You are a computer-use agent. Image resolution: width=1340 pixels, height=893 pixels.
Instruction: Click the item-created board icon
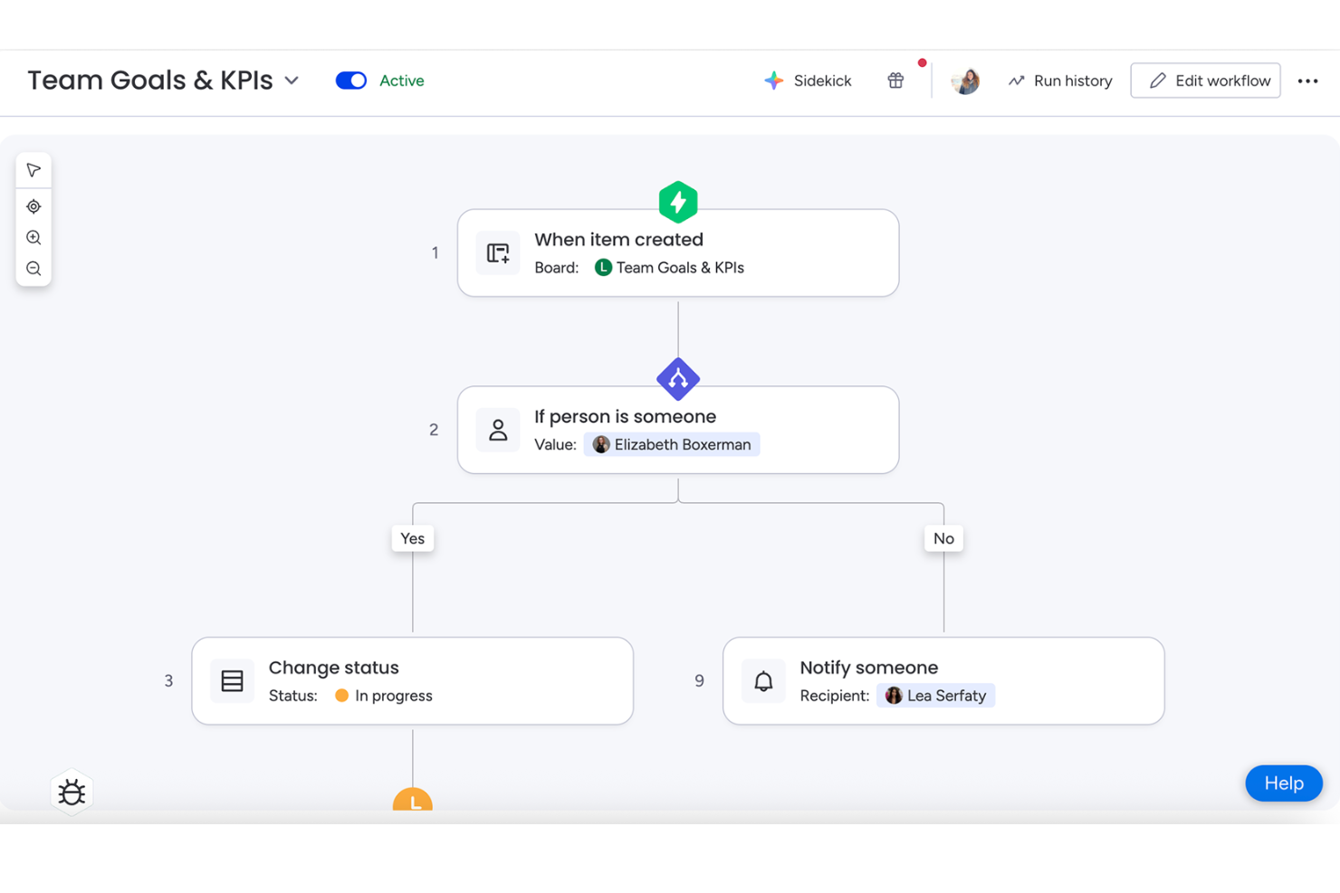click(498, 253)
